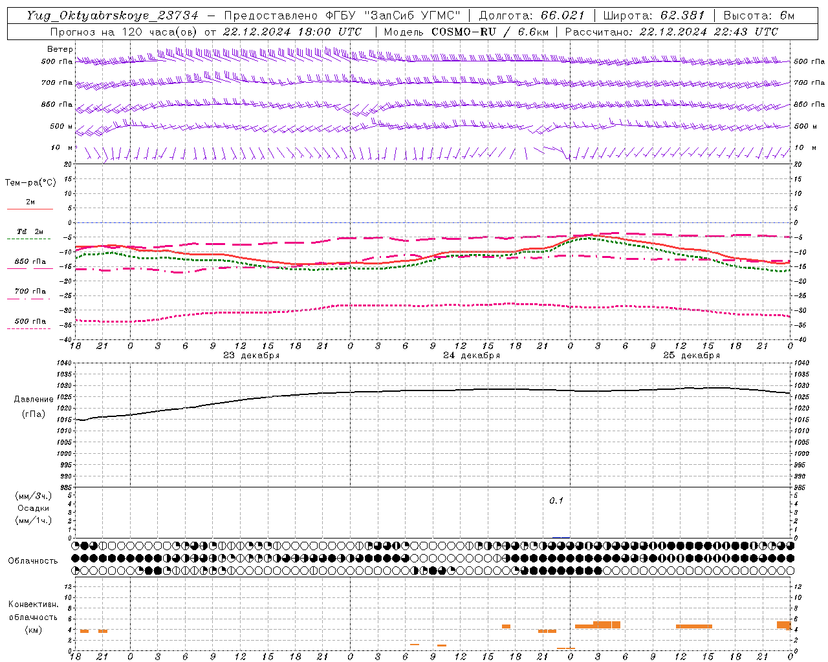
Task: Click the Осадки precipitation label
Action: (x=34, y=508)
